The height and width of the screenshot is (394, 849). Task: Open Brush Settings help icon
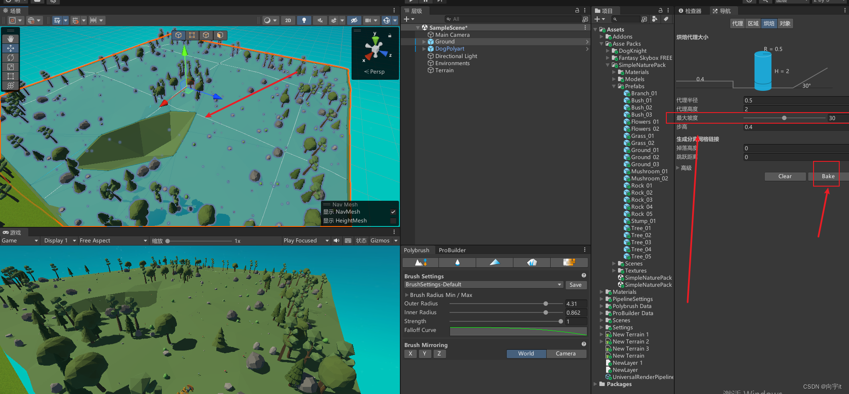[584, 276]
